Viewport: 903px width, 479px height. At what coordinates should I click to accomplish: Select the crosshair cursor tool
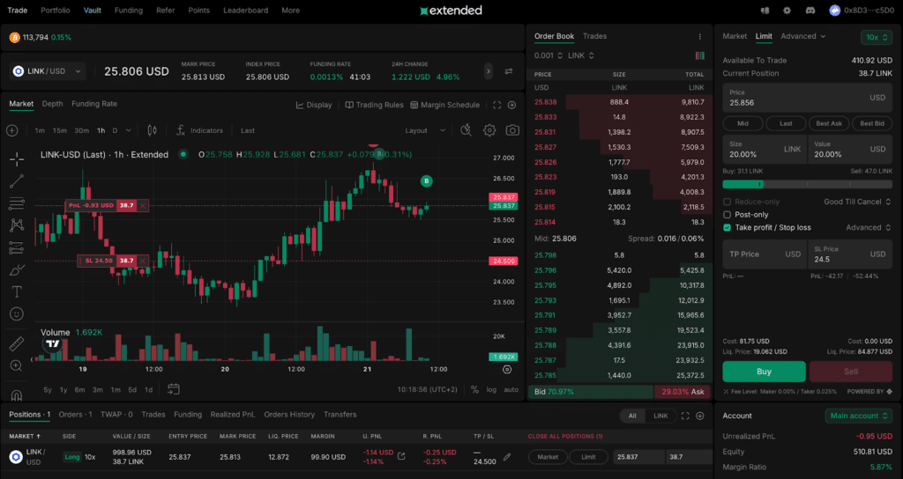point(17,159)
